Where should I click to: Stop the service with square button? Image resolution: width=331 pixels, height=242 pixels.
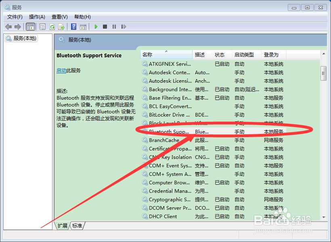tap(105, 27)
